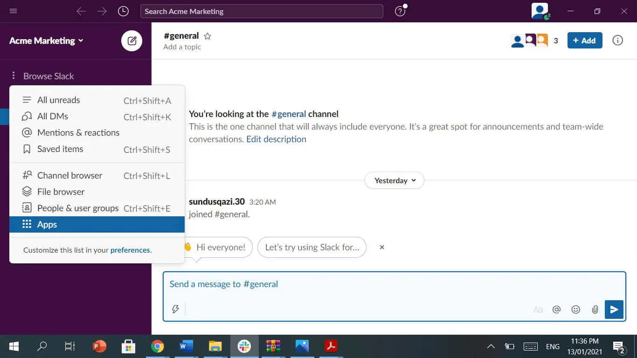
Task: Open Task View on the taskbar
Action: point(70,346)
